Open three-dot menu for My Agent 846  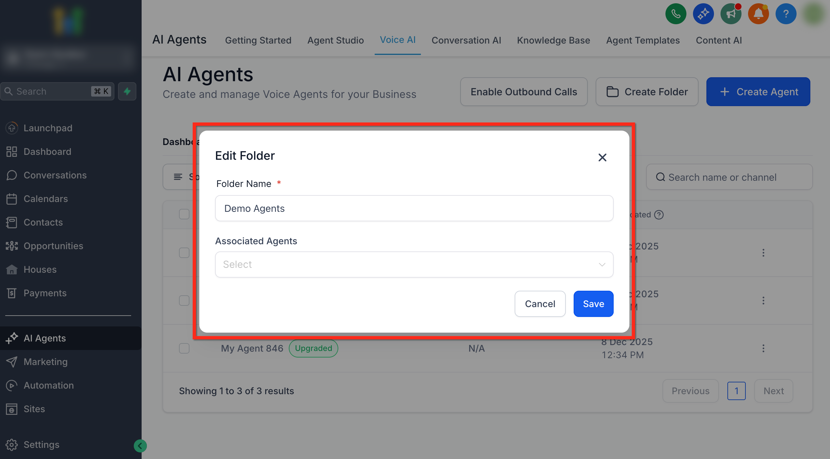pyautogui.click(x=763, y=348)
